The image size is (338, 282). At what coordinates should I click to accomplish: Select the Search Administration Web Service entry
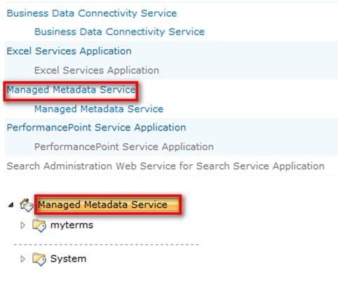pyautogui.click(x=165, y=166)
